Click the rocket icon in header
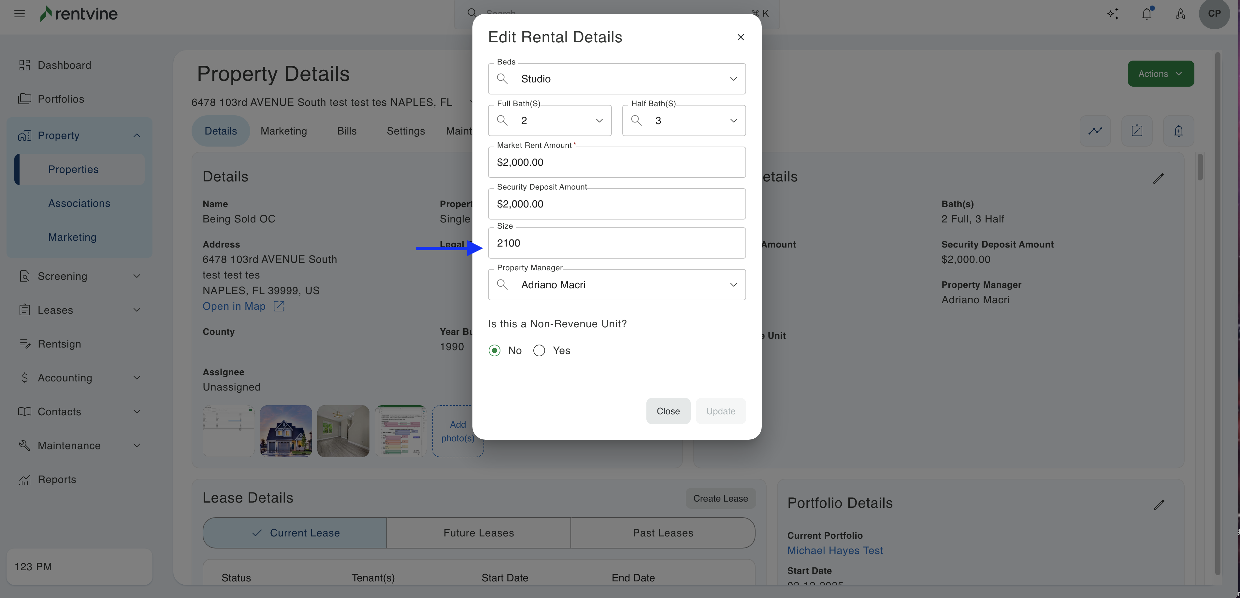 (1180, 13)
